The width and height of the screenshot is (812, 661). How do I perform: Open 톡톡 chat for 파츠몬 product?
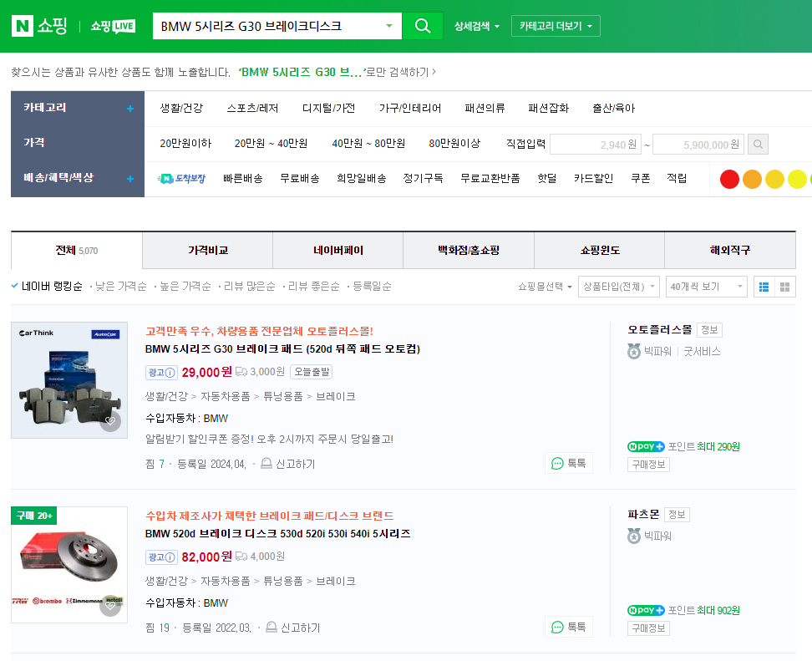click(569, 627)
